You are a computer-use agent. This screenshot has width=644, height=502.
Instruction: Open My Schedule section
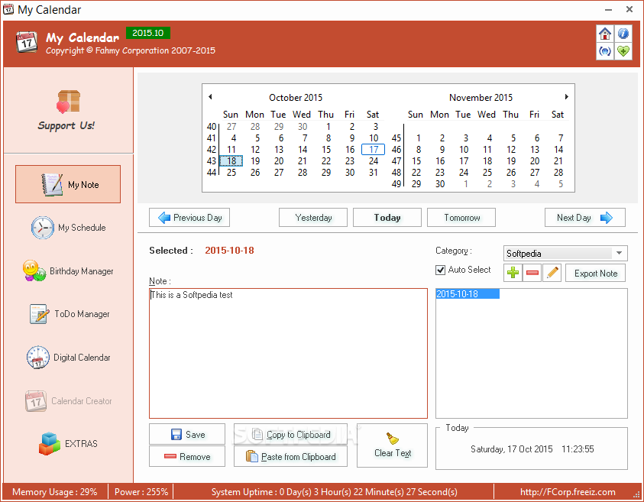coord(68,228)
